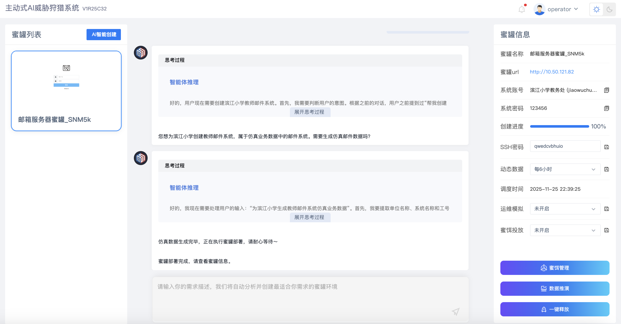Switch to light theme mode
Viewport: 621px width, 324px height.
596,9
